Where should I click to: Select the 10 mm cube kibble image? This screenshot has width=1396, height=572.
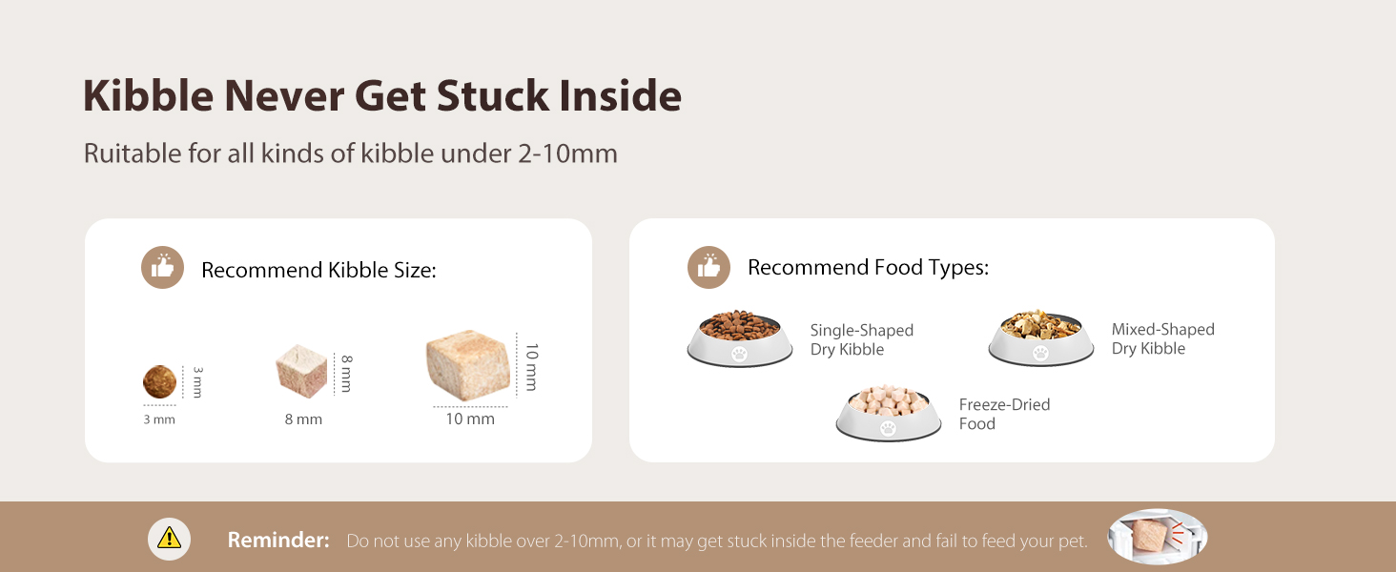tap(469, 365)
